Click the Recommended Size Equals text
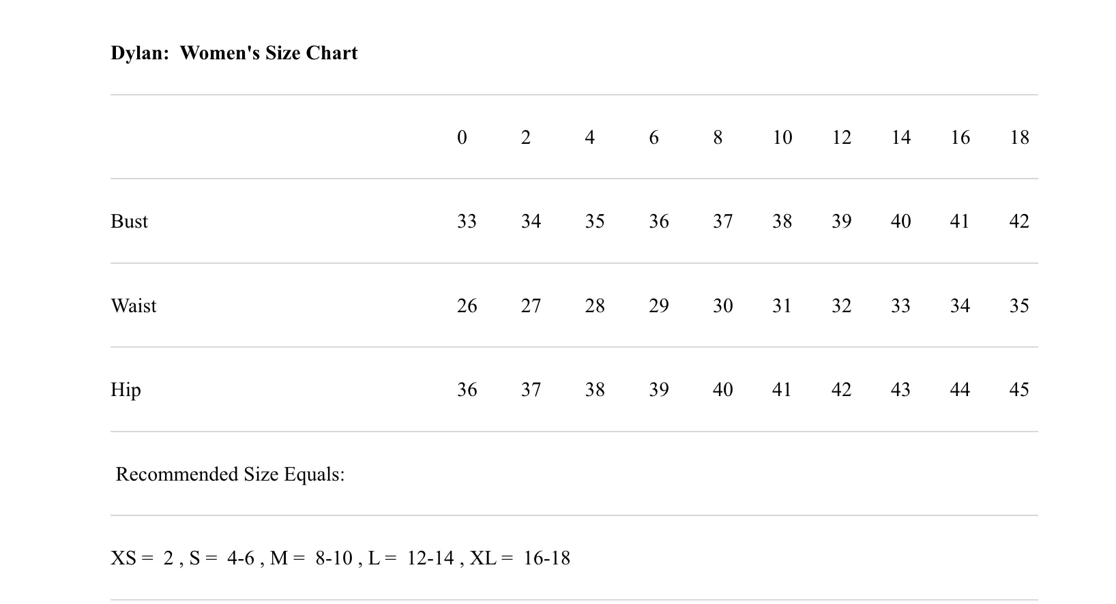This screenshot has height=604, width=1116. [230, 474]
